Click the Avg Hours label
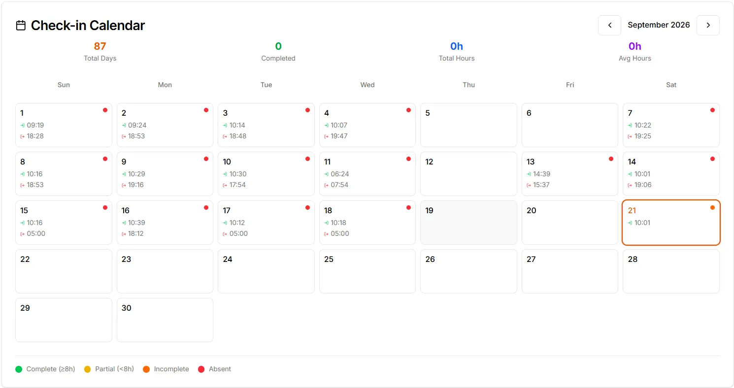This screenshot has width=734, height=388. [x=635, y=58]
